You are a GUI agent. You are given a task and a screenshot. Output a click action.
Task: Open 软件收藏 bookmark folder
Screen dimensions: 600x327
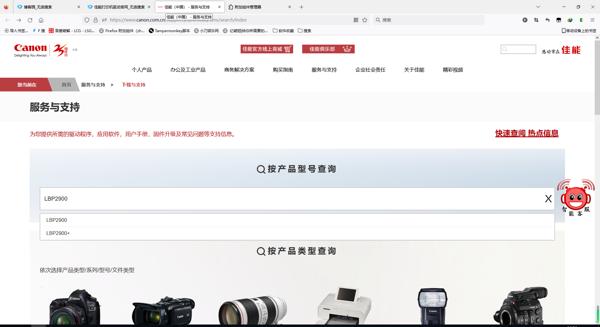(x=283, y=31)
